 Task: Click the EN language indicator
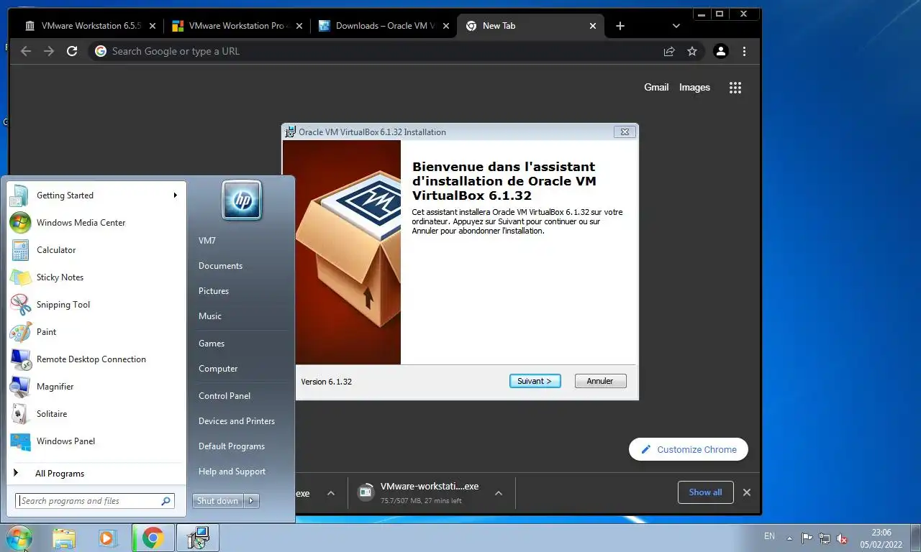click(x=769, y=536)
